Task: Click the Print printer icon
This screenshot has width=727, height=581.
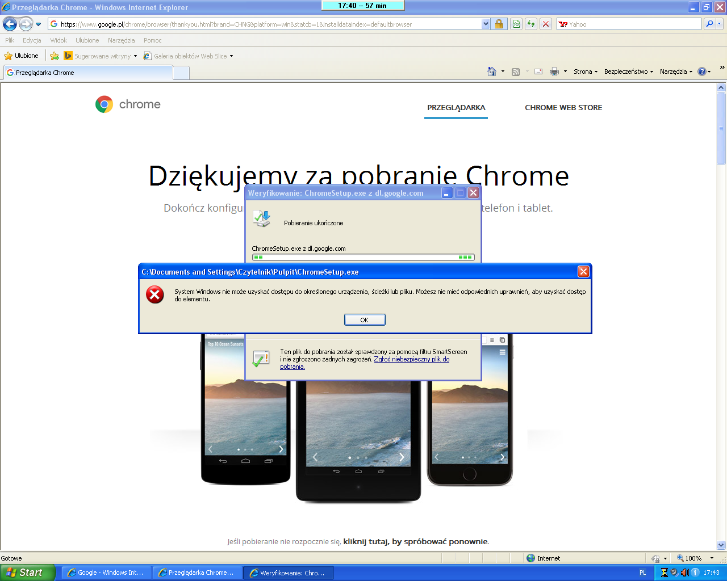Action: [554, 71]
